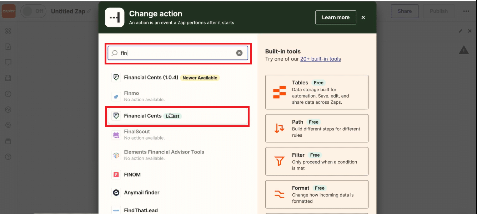
Task: Select the FINOM app
Action: (178, 174)
